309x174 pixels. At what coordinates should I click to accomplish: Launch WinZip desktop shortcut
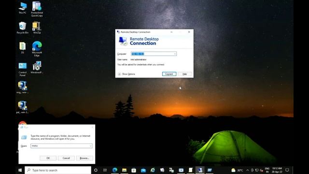[37, 28]
